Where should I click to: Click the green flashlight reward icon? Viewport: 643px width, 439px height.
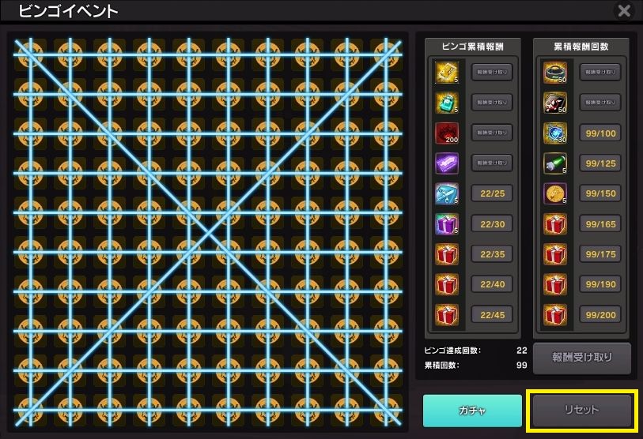tap(555, 163)
